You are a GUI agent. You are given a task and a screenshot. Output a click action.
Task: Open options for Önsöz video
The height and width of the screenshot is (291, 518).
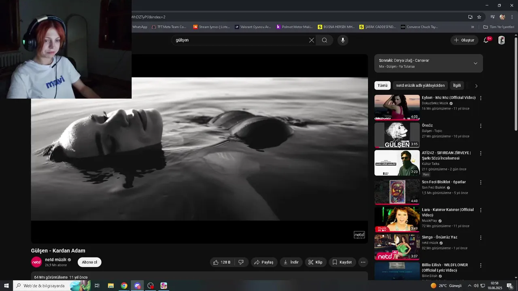point(481,126)
